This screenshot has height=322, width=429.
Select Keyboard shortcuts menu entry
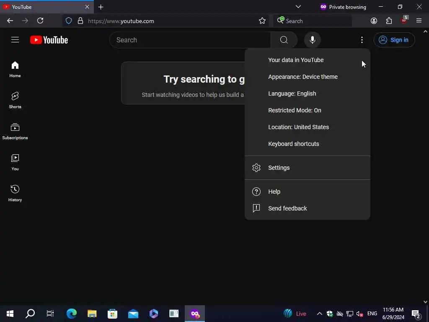click(x=308, y=144)
